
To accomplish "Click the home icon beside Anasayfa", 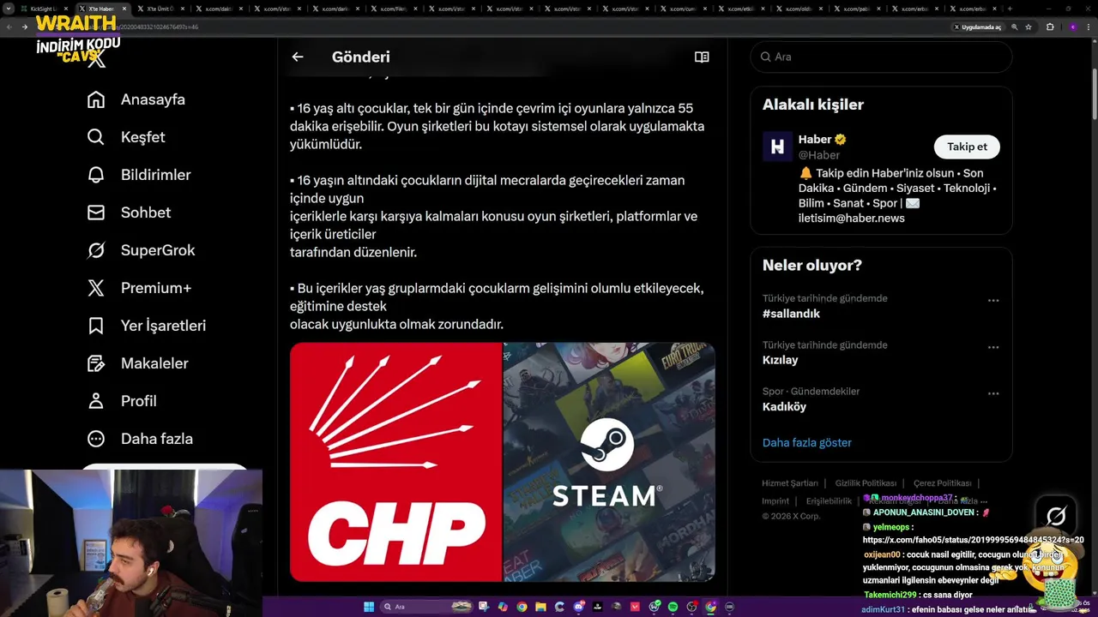I will [96, 99].
